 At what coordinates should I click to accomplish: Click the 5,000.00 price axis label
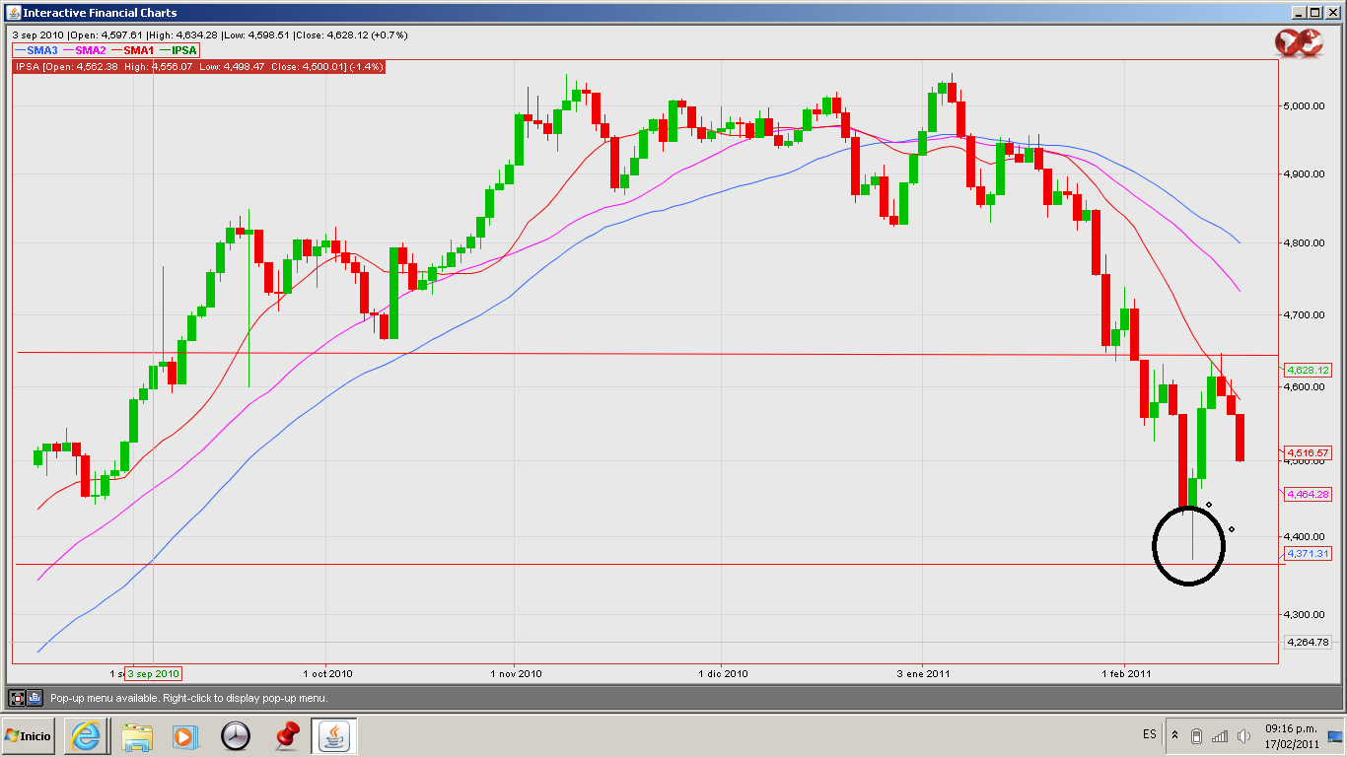(1307, 105)
